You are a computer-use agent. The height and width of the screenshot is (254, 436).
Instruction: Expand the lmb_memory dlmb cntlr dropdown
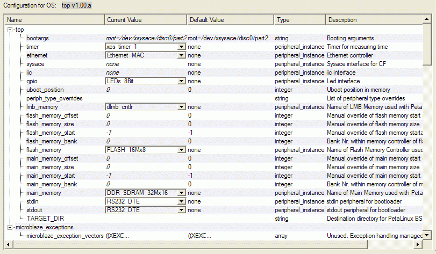click(181, 107)
